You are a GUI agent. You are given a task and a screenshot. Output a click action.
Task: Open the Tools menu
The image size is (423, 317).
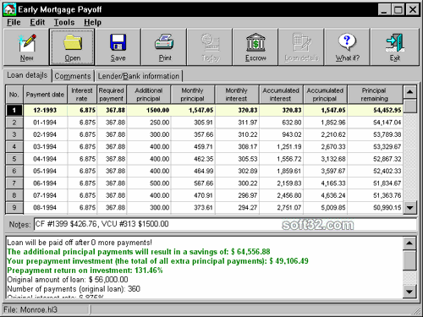[x=64, y=22]
